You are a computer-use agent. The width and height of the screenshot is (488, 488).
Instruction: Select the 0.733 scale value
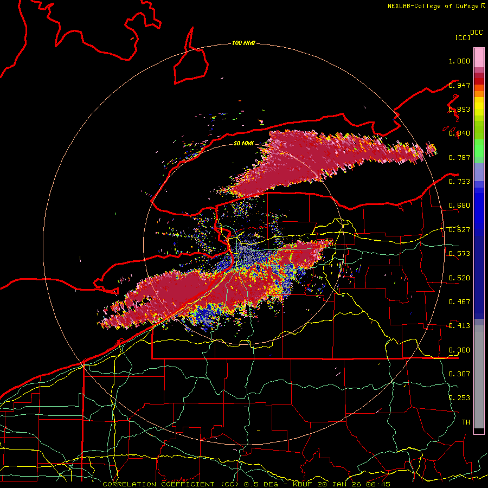(x=459, y=182)
